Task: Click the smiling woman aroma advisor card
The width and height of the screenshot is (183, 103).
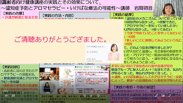Action: (103, 53)
